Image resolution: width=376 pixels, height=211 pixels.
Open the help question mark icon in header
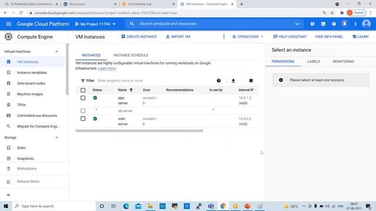tap(334, 24)
